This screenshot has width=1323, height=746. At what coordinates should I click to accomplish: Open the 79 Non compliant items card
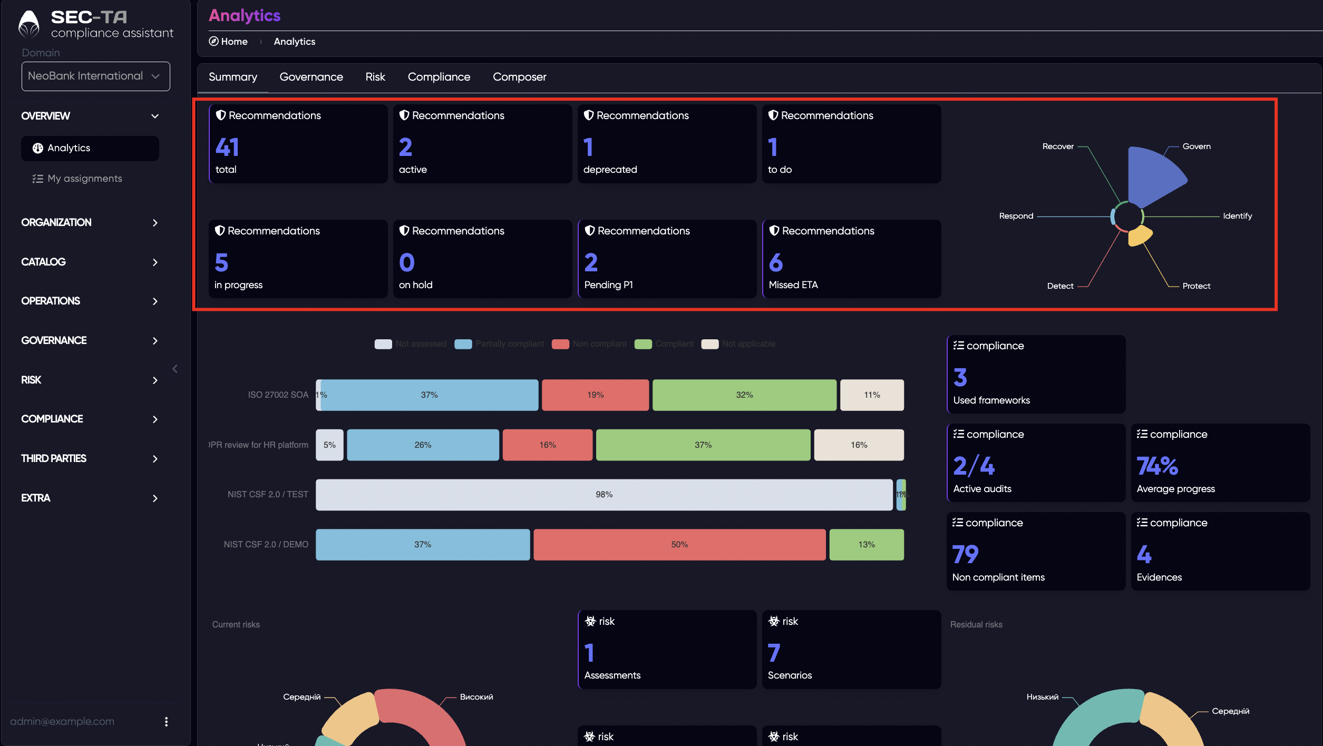coord(1036,551)
